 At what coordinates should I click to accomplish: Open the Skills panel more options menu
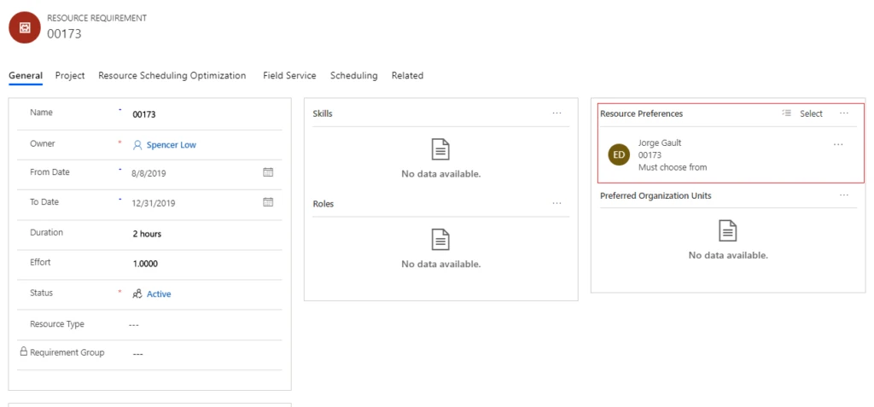coord(556,113)
